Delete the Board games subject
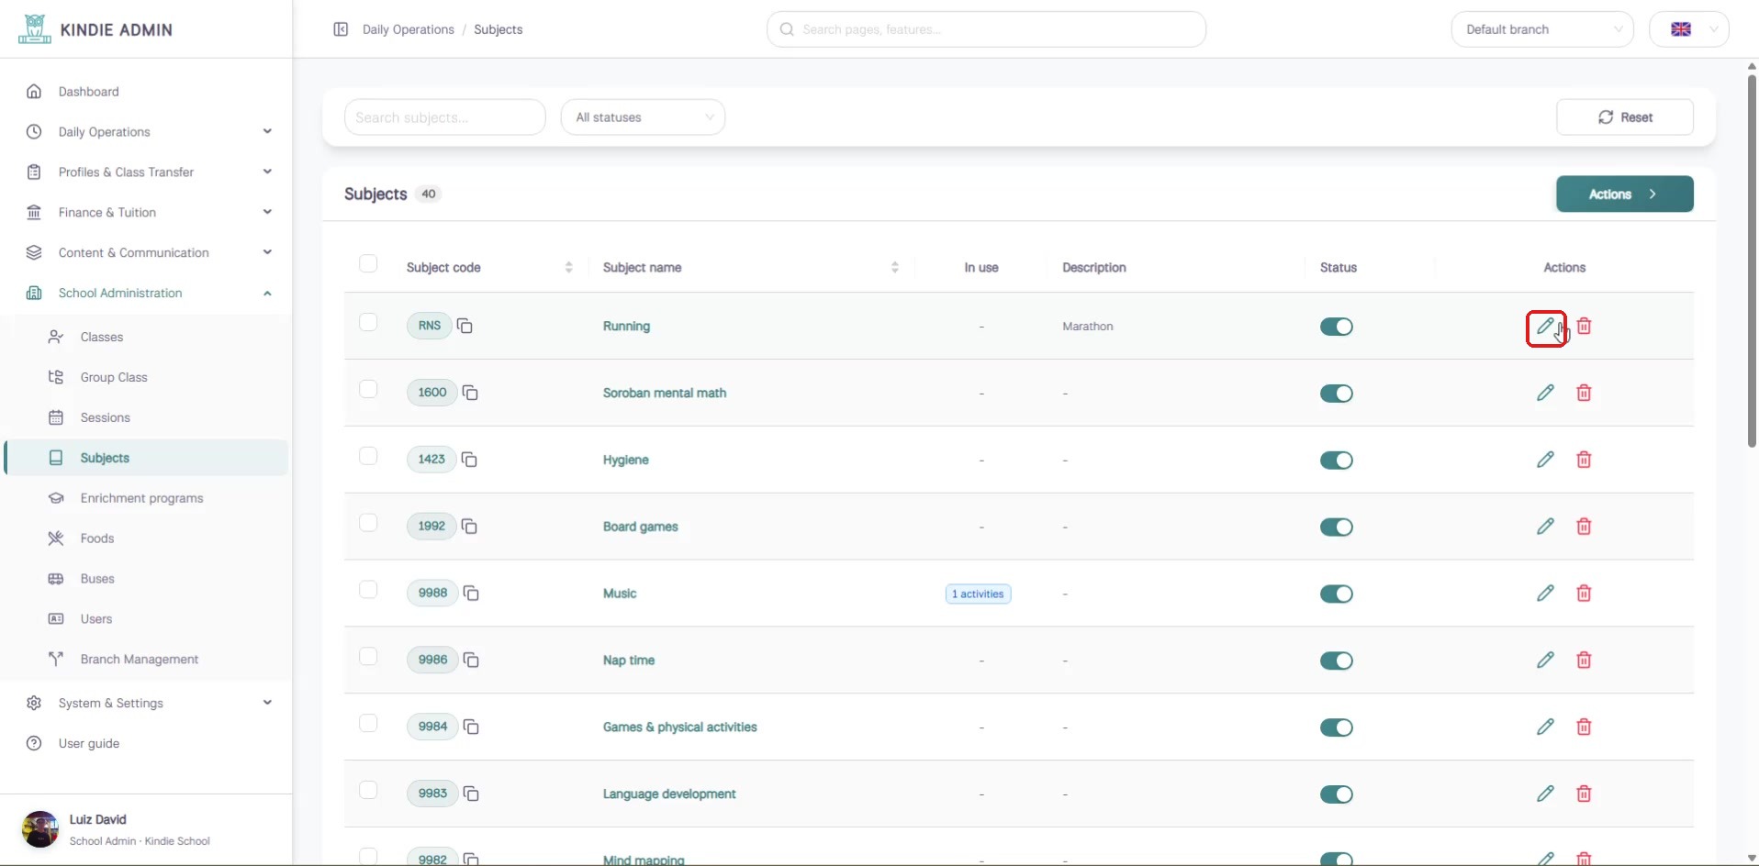Screen dimensions: 1759x866 [x=1584, y=527]
